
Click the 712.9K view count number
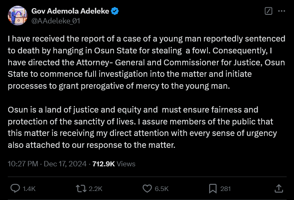point(104,164)
